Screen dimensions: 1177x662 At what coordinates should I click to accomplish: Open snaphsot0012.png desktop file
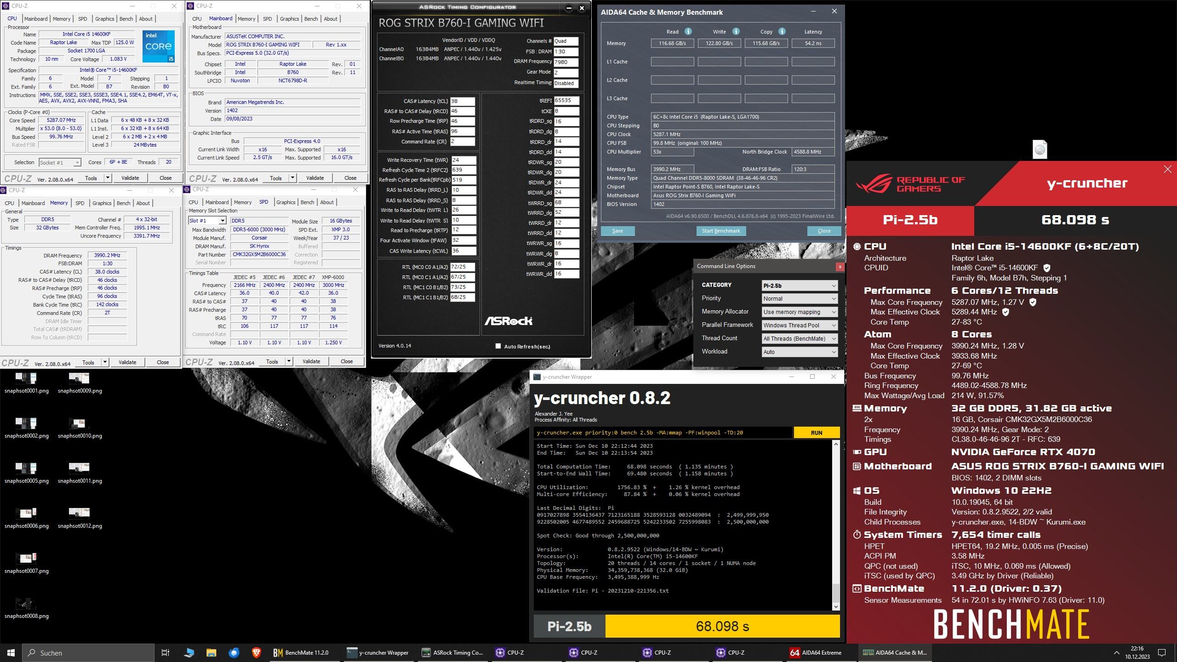pos(80,518)
